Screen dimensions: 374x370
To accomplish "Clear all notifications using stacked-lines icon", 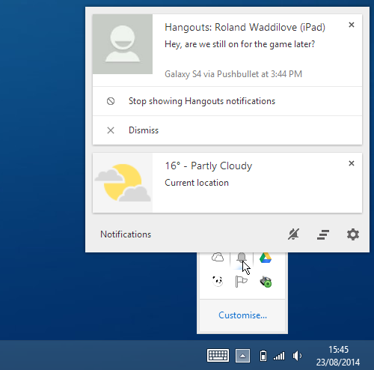I will click(323, 234).
